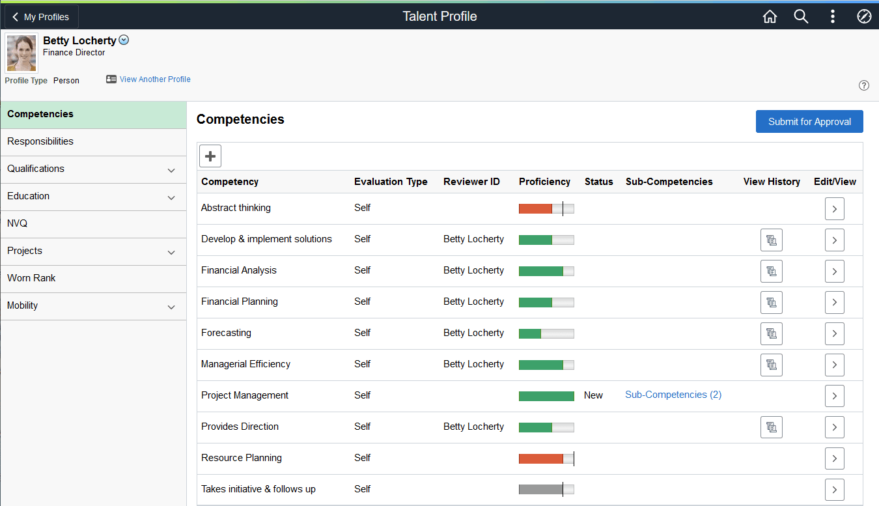Open Edit/View for Resource Planning
The height and width of the screenshot is (506, 879).
[835, 458]
